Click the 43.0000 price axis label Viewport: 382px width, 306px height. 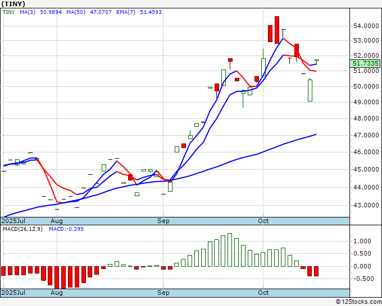(366, 205)
